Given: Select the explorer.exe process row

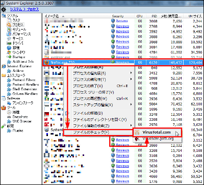Looking at the screenshot, I should point(123,57).
